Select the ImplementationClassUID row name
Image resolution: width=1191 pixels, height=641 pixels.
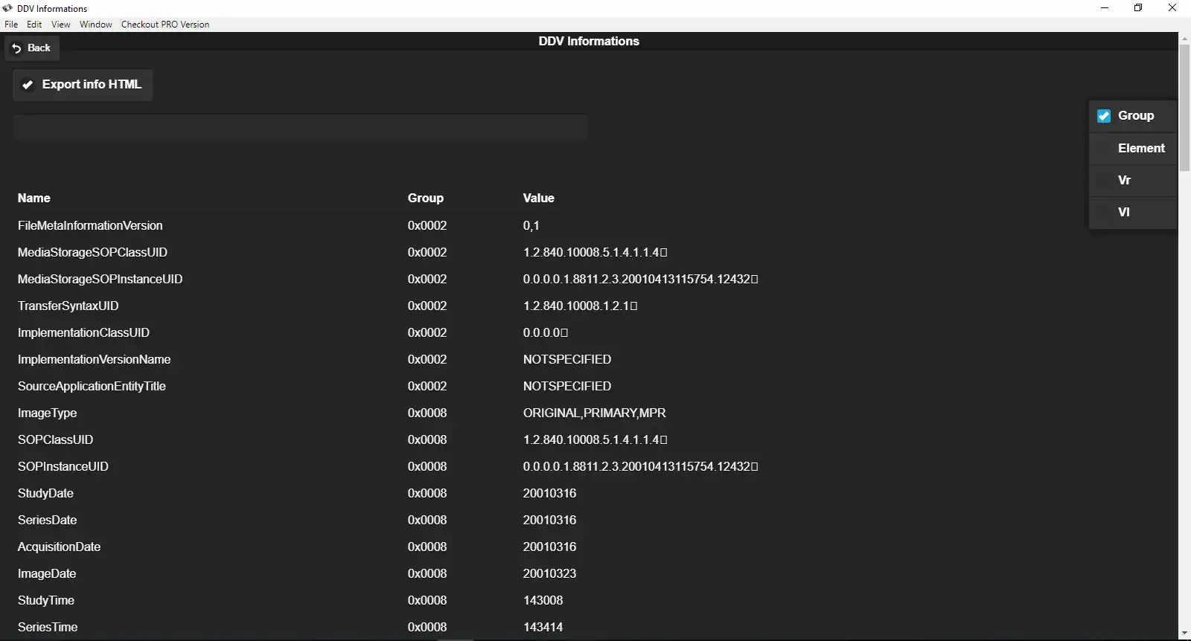[83, 332]
